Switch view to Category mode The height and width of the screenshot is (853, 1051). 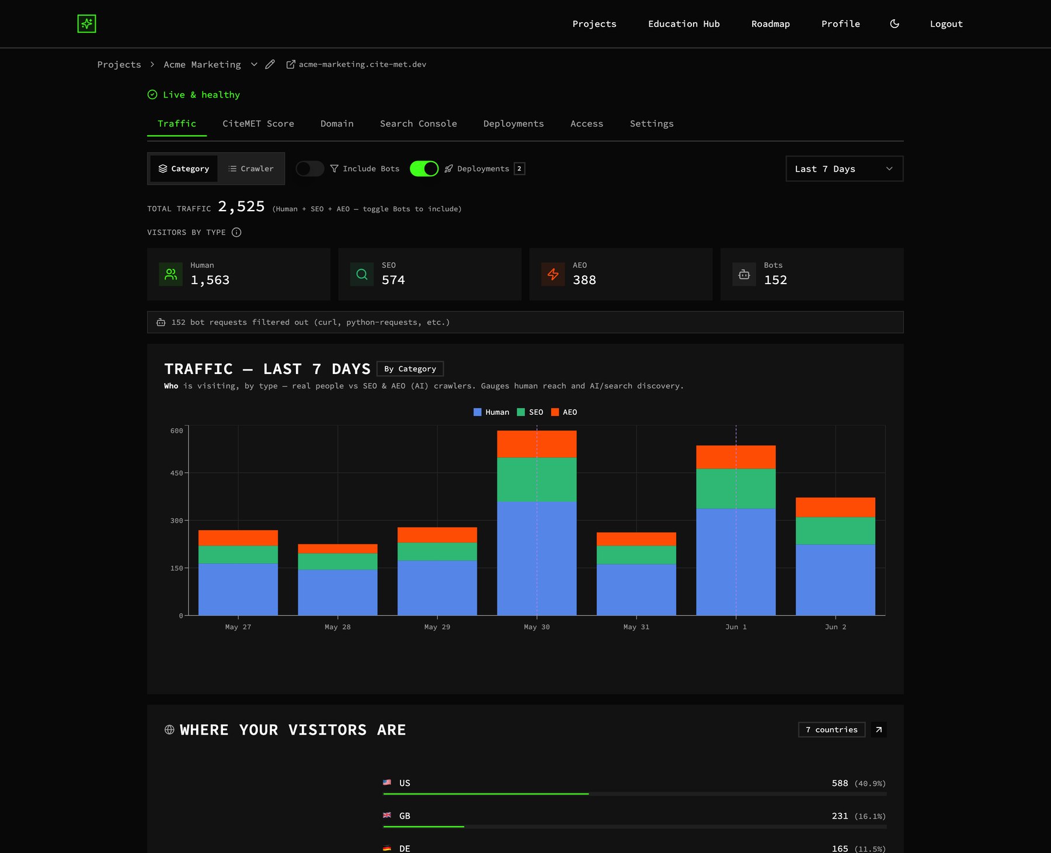(184, 169)
